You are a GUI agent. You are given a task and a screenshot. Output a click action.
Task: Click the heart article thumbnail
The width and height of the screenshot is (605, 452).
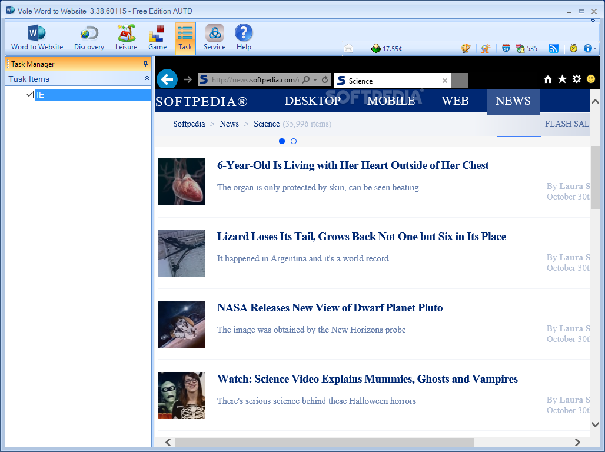tap(182, 182)
